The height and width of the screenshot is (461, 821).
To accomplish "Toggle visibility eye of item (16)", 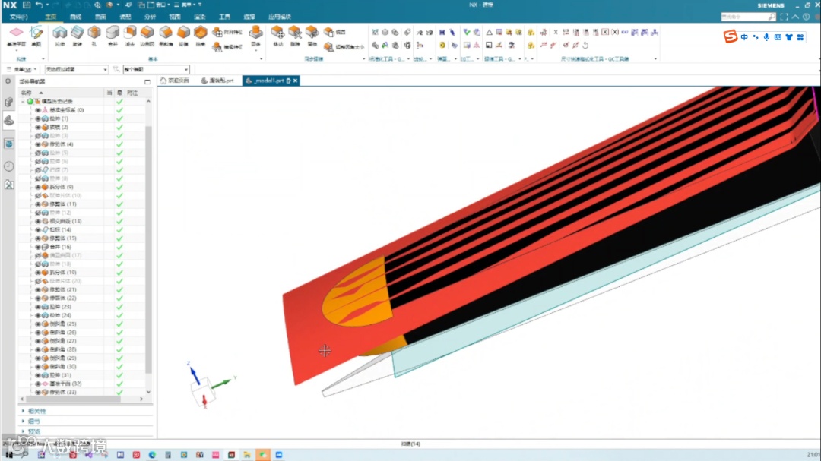I will click(38, 247).
